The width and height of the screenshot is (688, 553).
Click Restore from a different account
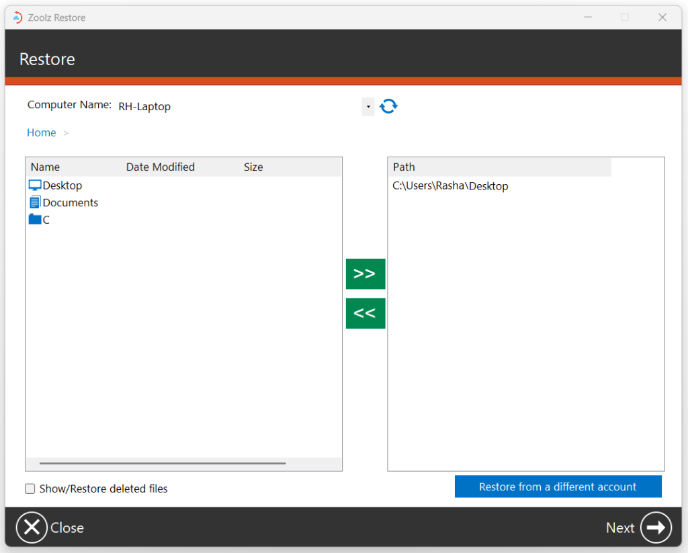pos(558,487)
